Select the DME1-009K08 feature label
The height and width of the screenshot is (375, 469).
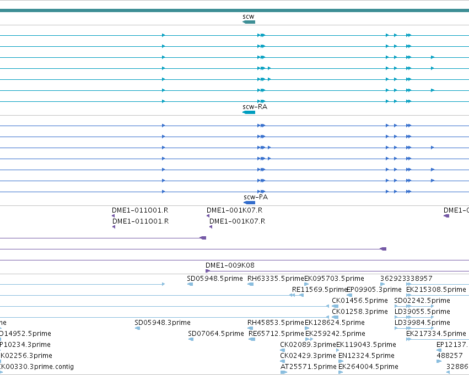230,265
